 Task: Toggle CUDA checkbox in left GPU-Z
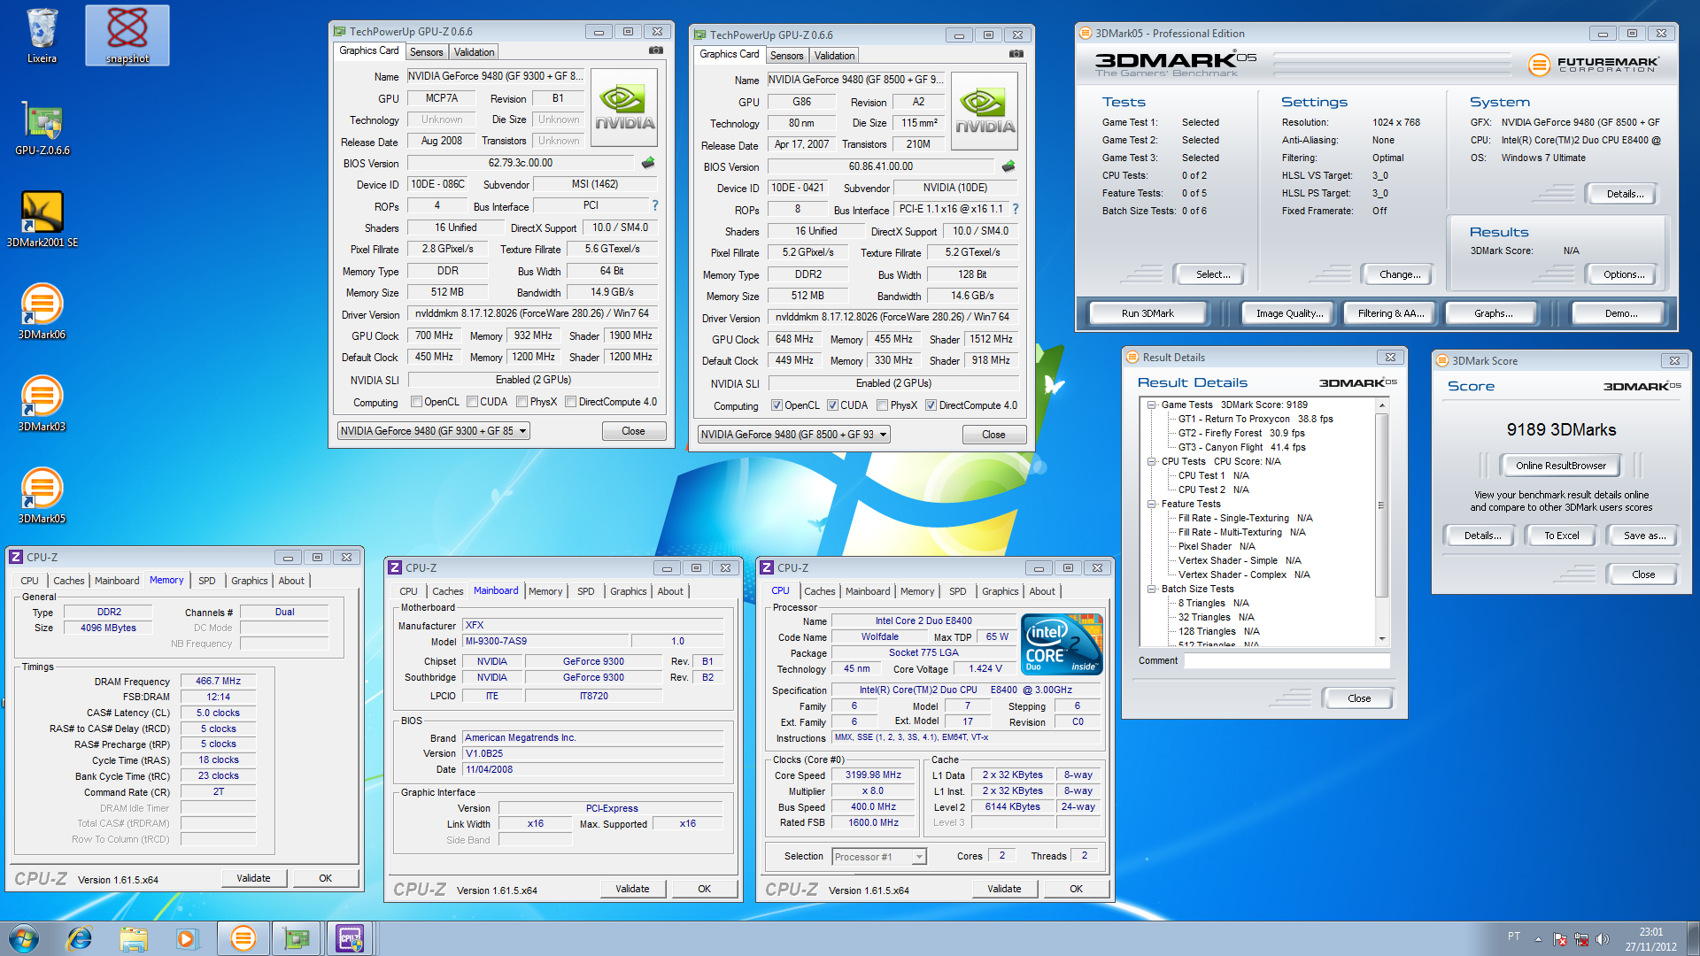point(473,402)
